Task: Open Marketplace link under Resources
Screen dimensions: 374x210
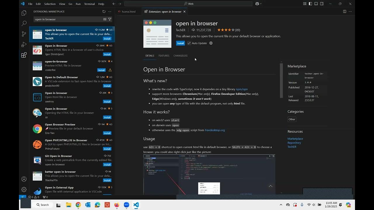Action: click(295, 139)
